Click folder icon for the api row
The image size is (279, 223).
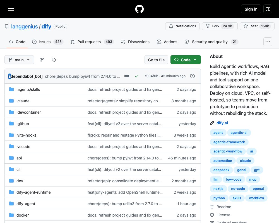coord(11,158)
